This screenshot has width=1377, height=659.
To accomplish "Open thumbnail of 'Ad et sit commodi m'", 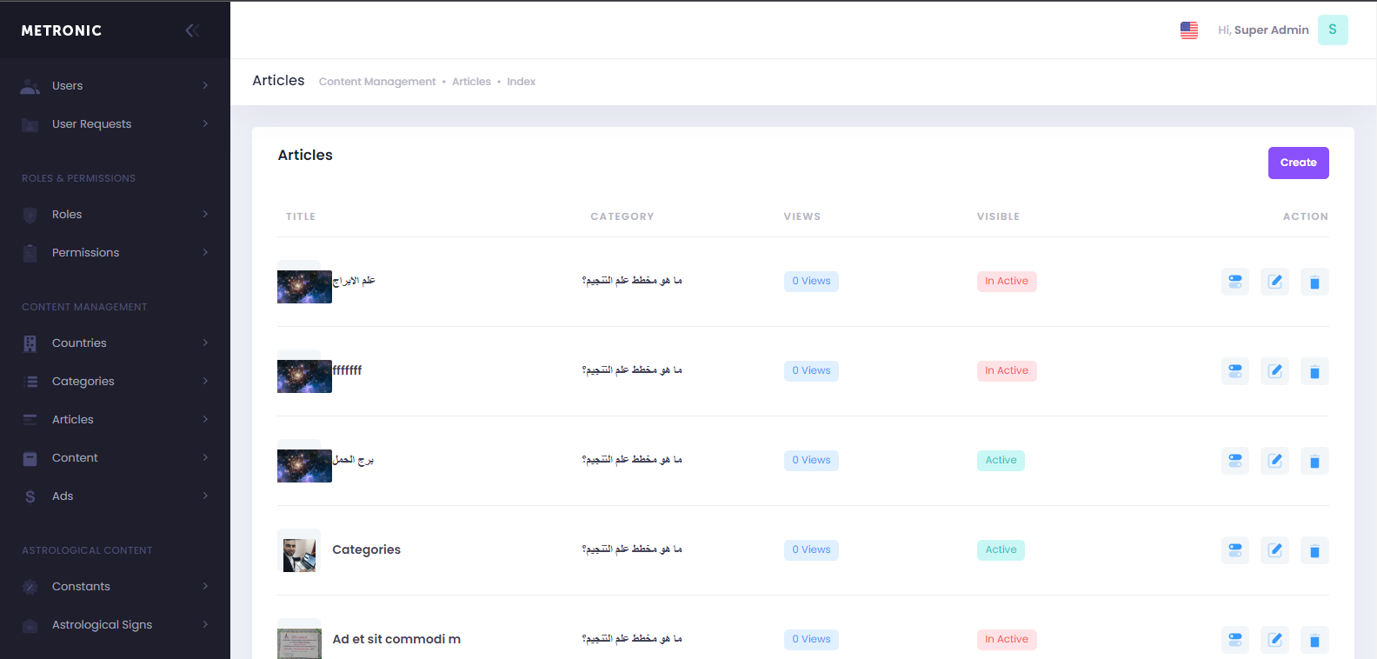I will tap(299, 641).
